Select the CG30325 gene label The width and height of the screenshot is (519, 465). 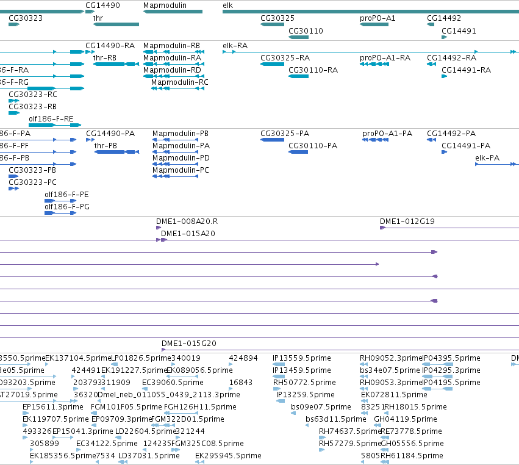click(277, 18)
